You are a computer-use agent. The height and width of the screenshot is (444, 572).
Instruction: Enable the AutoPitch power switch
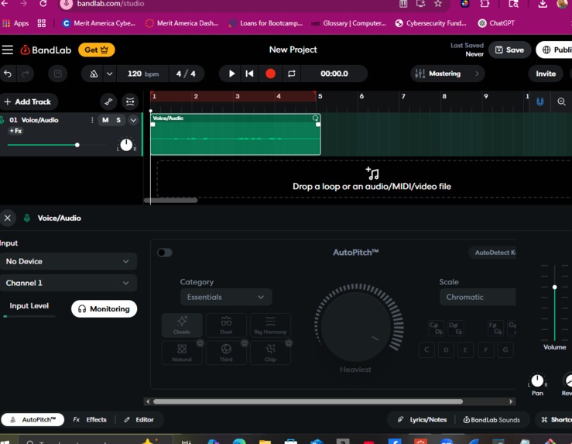click(165, 253)
